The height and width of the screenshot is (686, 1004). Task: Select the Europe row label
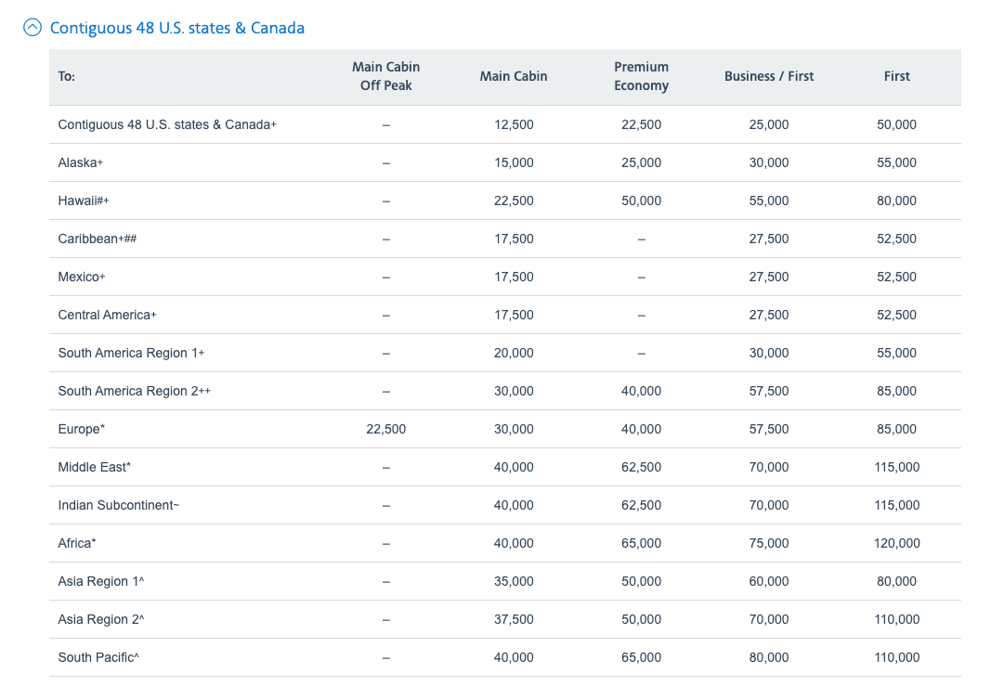(x=81, y=429)
